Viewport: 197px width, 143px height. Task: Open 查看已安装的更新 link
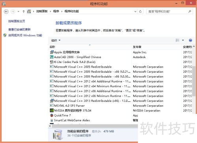pos(19,29)
